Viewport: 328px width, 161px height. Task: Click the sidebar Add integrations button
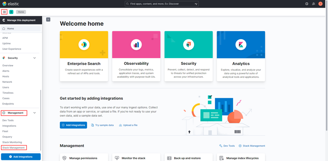pos(21,156)
